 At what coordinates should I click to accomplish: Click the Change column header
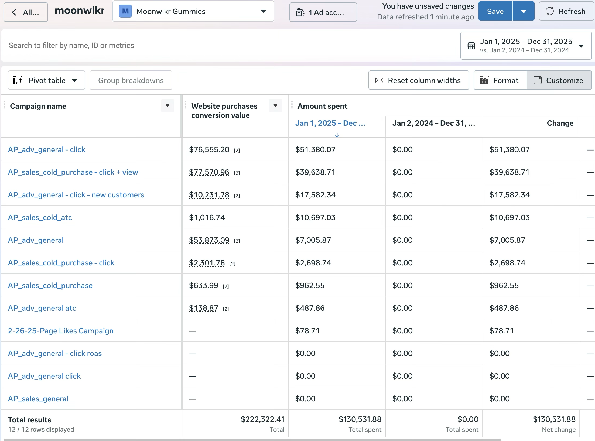(x=560, y=123)
